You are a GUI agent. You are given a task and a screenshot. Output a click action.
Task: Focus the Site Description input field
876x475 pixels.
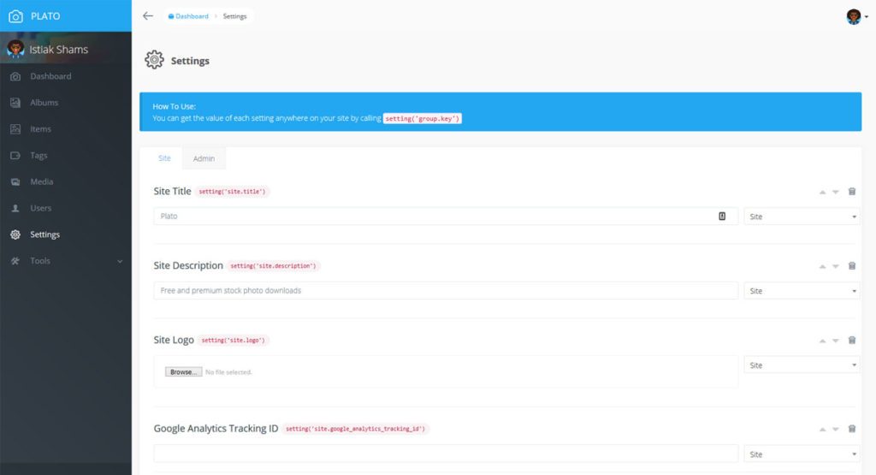coord(446,291)
